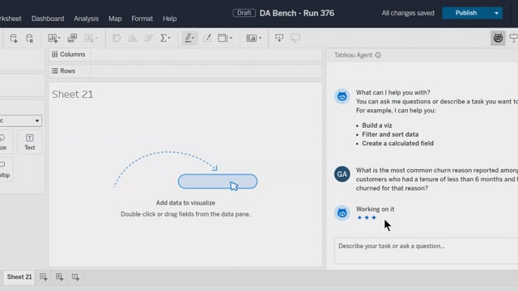Click the DA Bench - Run 376 title
The image size is (518, 291).
[x=297, y=13]
